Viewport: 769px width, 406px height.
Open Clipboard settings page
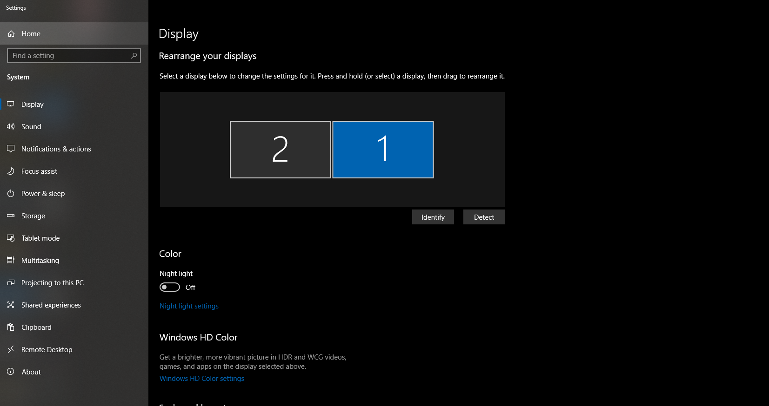(74, 327)
